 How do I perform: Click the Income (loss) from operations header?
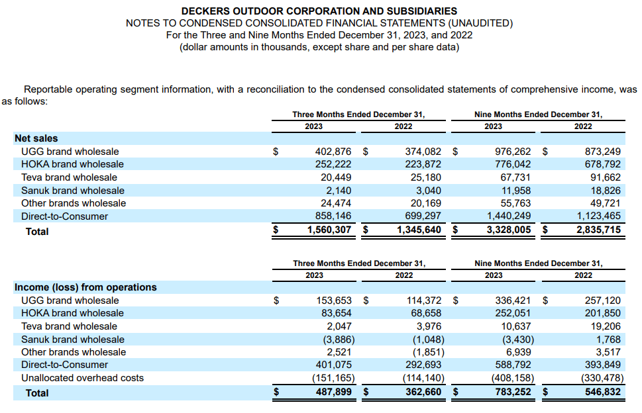click(69, 287)
